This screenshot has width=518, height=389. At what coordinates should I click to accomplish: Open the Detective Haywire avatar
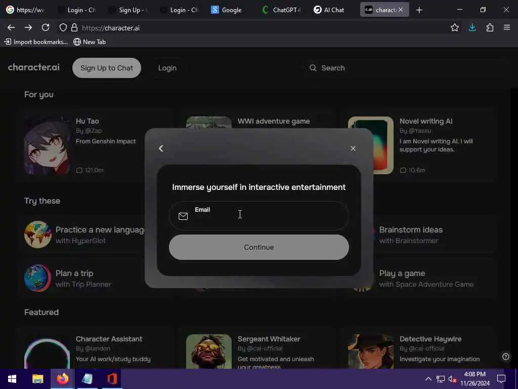pyautogui.click(x=371, y=352)
